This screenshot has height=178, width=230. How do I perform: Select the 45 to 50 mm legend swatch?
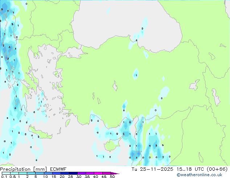pyautogui.click(x=107, y=173)
